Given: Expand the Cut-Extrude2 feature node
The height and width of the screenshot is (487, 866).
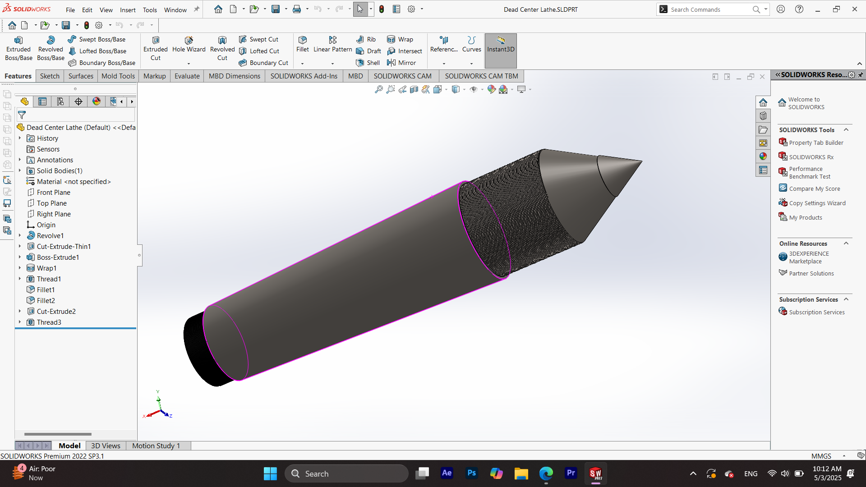Looking at the screenshot, I should pyautogui.click(x=20, y=312).
